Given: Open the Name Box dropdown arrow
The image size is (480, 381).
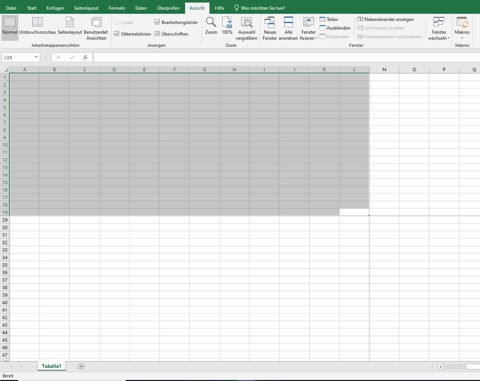Looking at the screenshot, I should tap(36, 57).
